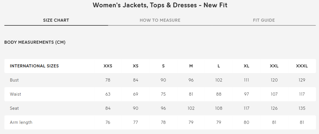This screenshot has height=134, width=319.
Task: Click the XXL size column header
Action: (x=274, y=66)
